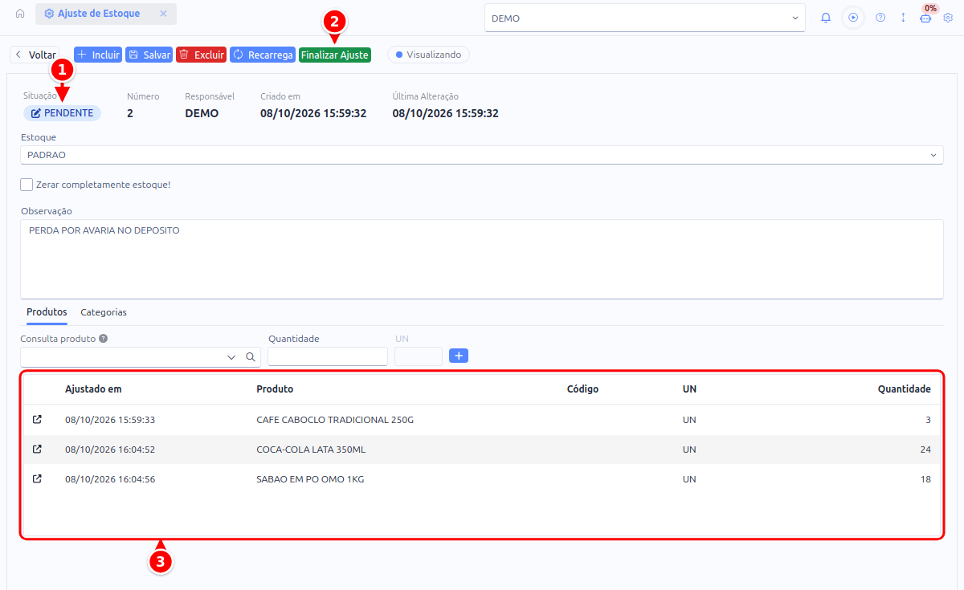Focus the Quantidade input field
Image resolution: width=964 pixels, height=590 pixels.
point(328,356)
